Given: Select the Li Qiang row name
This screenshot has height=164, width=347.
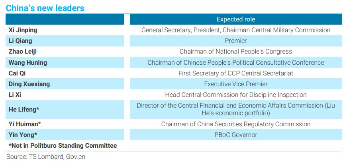Looking at the screenshot, I should pos(65,41).
